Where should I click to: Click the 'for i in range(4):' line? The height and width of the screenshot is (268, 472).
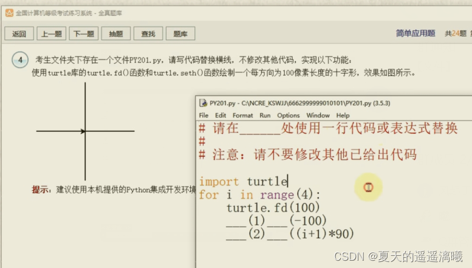coord(259,195)
